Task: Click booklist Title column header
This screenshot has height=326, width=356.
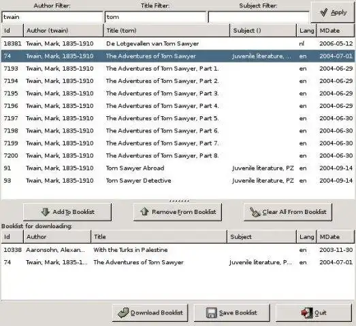Action: tap(159, 237)
